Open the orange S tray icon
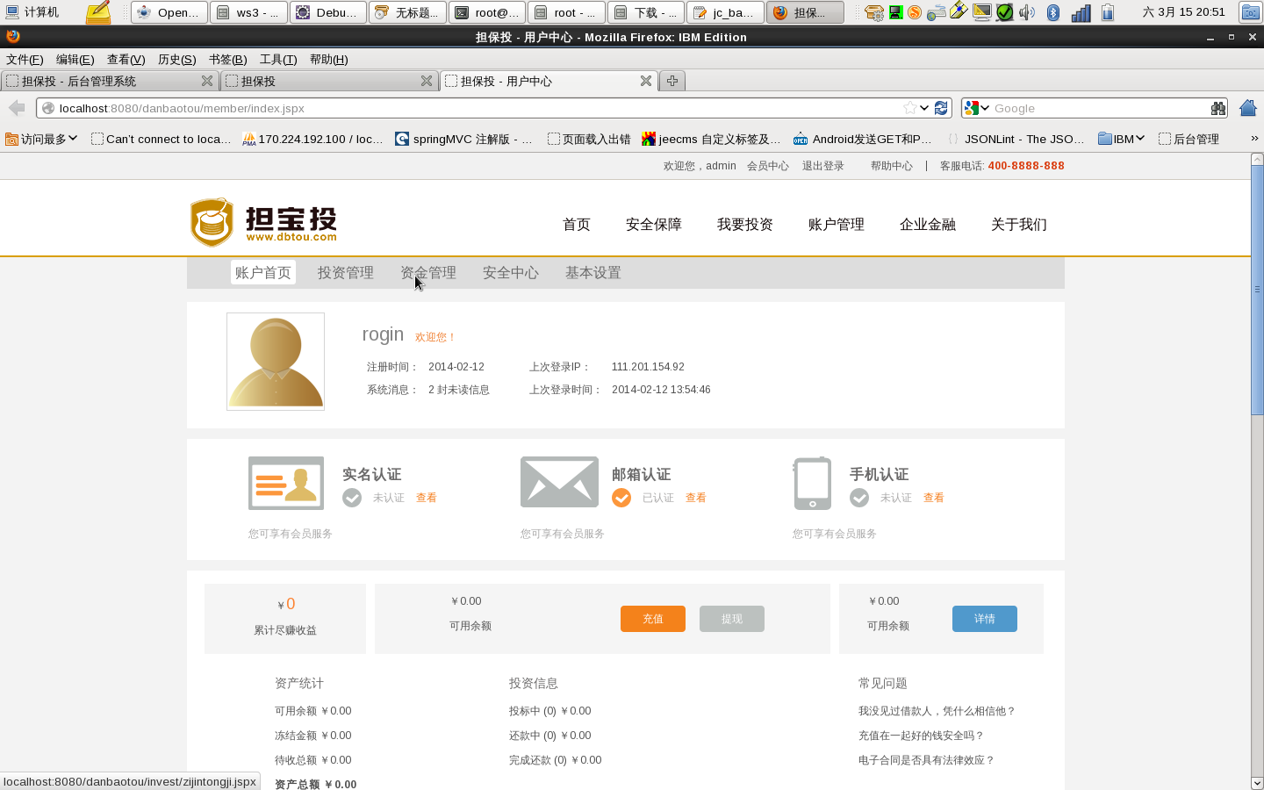Image resolution: width=1264 pixels, height=790 pixels. coord(915,12)
